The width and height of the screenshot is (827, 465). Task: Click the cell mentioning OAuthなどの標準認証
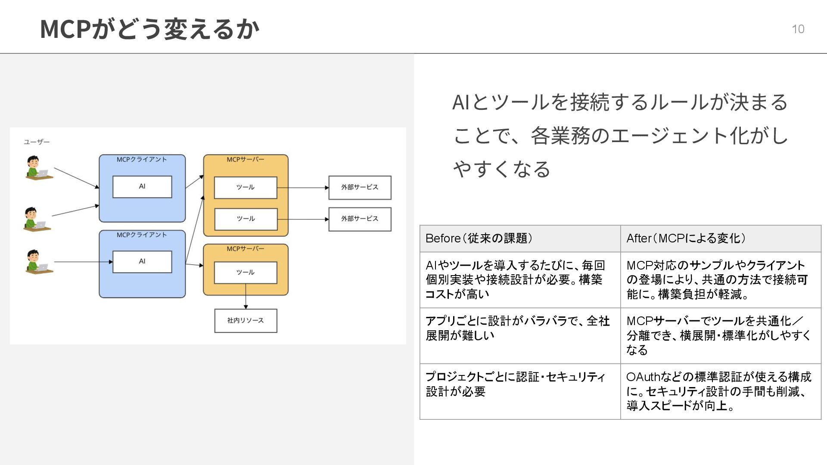pos(720,391)
